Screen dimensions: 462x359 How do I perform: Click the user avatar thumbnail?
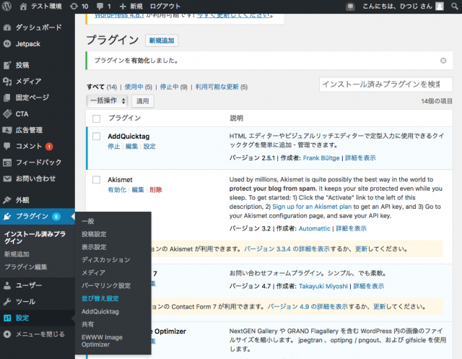click(440, 7)
